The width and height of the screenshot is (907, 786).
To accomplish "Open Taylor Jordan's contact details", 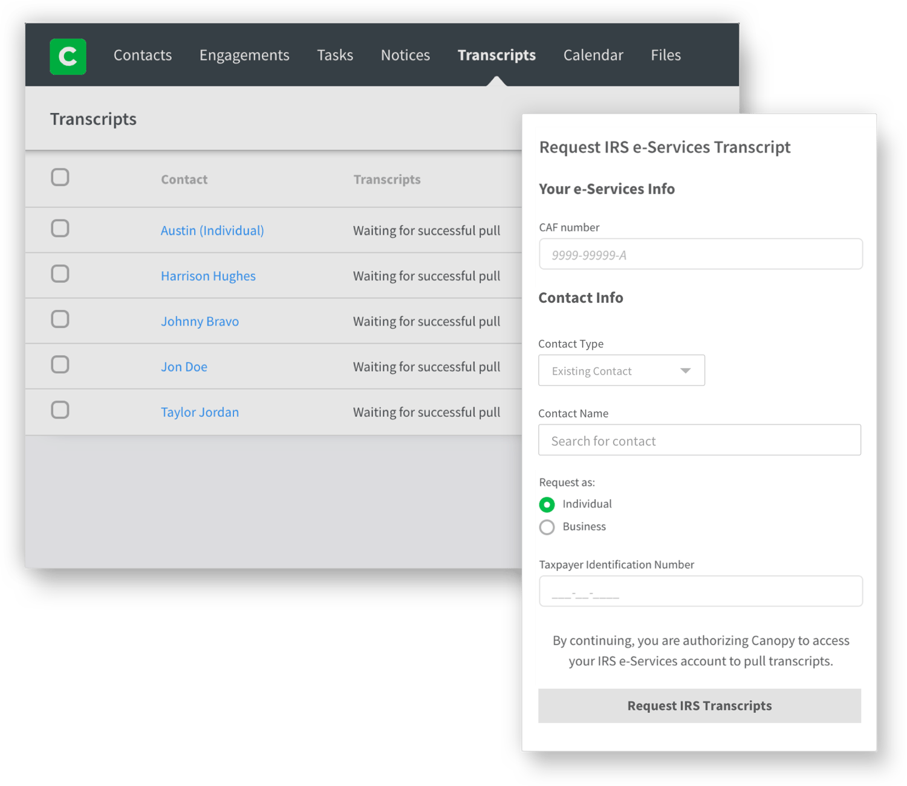I will (x=200, y=411).
